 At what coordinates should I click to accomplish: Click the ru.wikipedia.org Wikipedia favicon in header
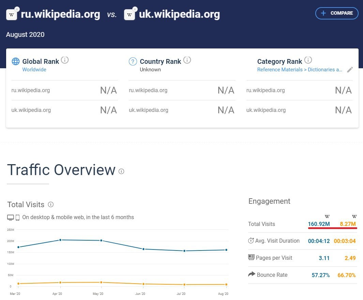click(11, 15)
